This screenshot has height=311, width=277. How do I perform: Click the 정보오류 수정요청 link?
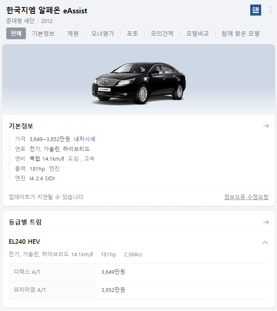pos(246,197)
